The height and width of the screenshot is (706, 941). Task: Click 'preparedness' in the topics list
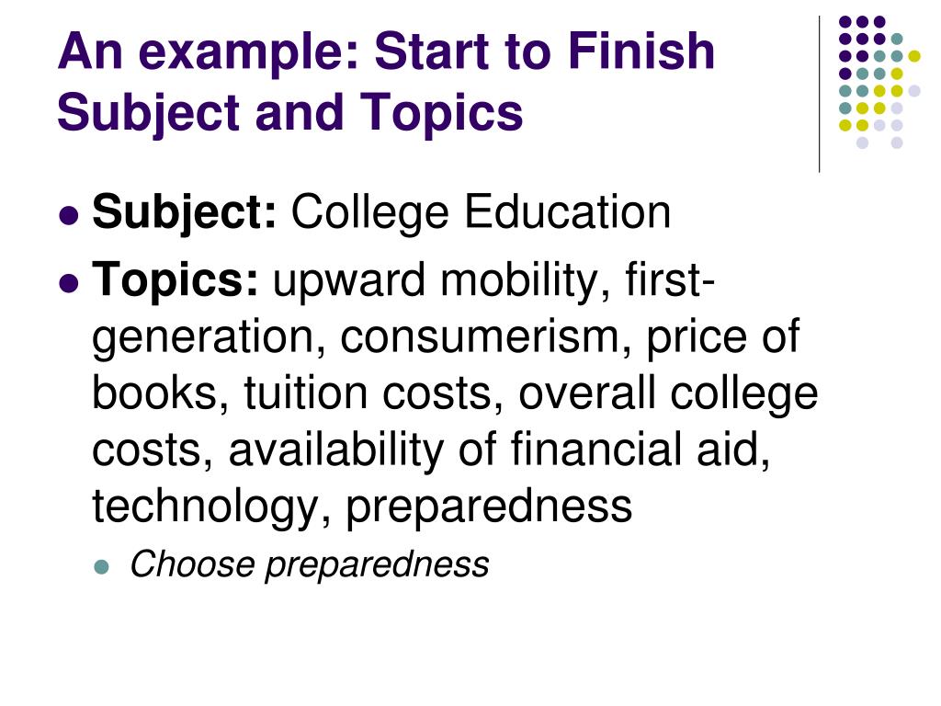pyautogui.click(x=489, y=508)
